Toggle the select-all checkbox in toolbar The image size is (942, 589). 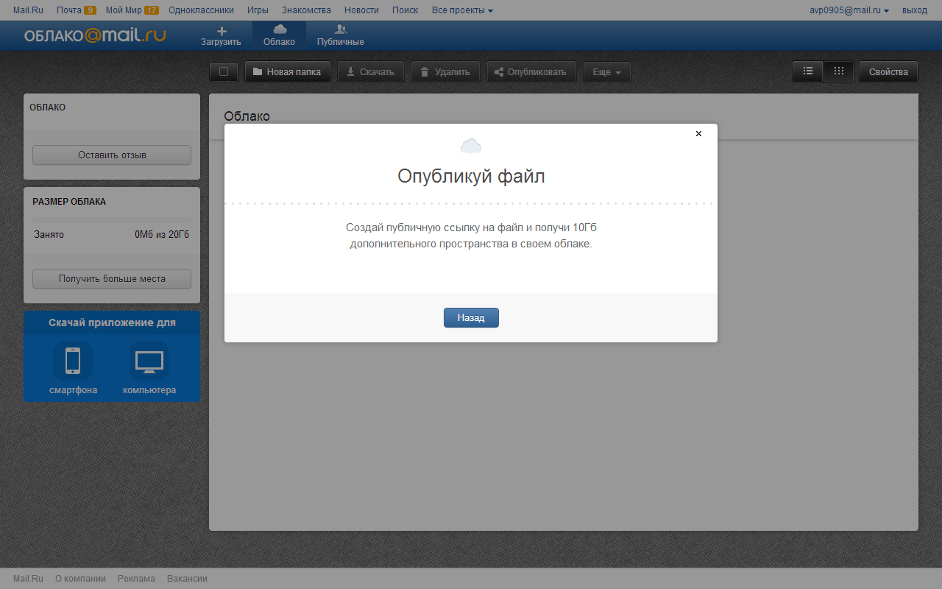(224, 72)
